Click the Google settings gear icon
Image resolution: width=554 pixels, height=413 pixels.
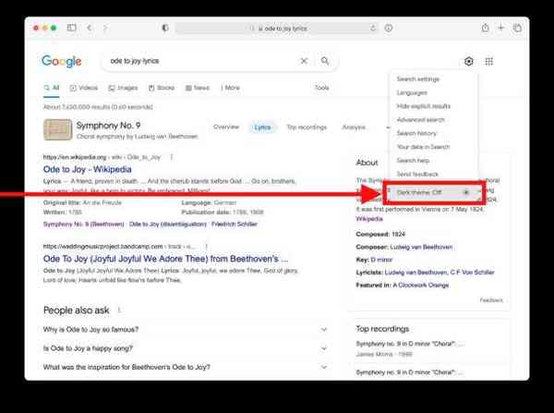(469, 61)
